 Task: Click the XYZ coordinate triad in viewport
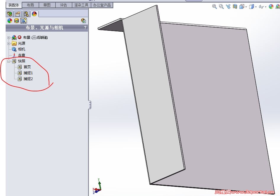(x=97, y=186)
